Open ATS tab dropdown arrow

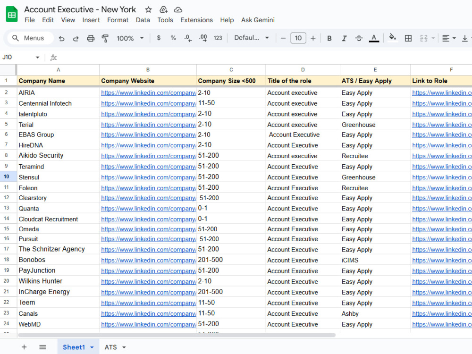[124, 347]
